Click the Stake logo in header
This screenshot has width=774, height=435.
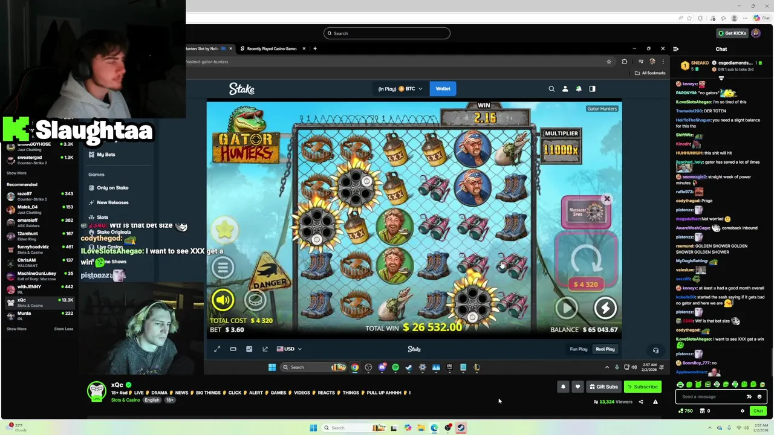[x=242, y=89]
